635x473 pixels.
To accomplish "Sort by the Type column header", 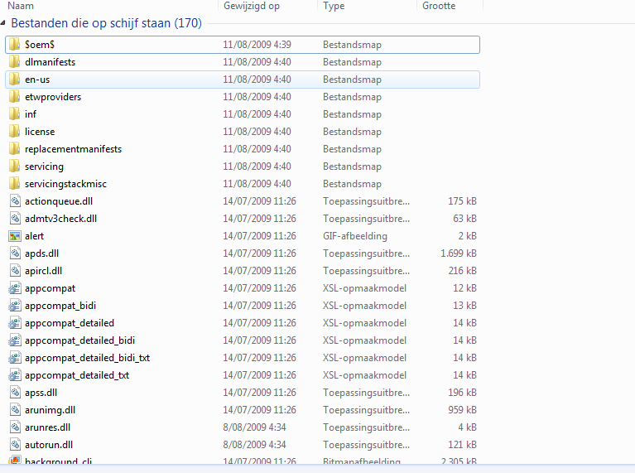I will tap(334, 6).
